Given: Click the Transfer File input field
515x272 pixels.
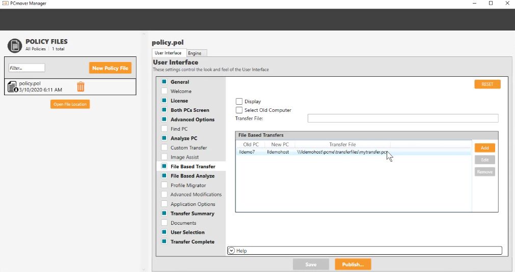Looking at the screenshot, I should (x=403, y=118).
